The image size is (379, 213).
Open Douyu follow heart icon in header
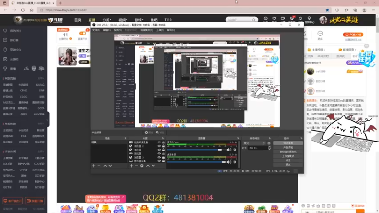(x=274, y=18)
